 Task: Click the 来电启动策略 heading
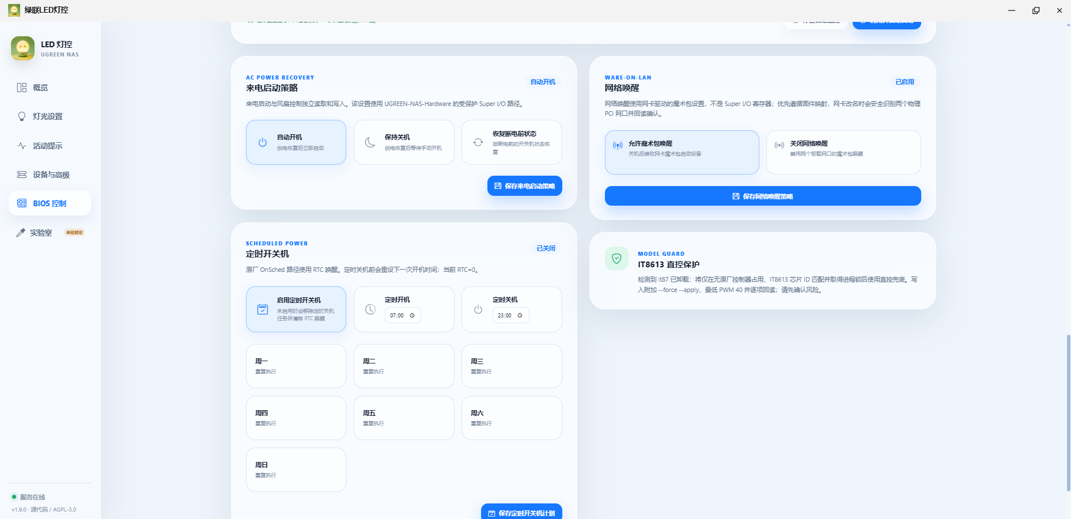coord(272,88)
